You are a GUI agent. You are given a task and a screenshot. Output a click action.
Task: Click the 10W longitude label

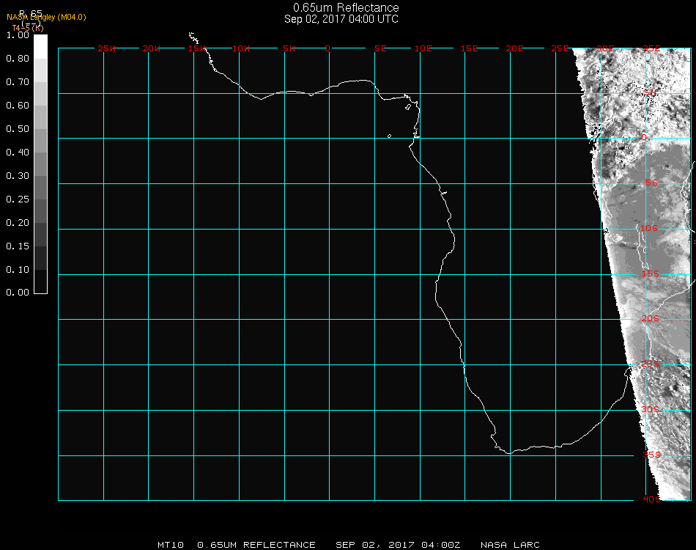coord(241,48)
